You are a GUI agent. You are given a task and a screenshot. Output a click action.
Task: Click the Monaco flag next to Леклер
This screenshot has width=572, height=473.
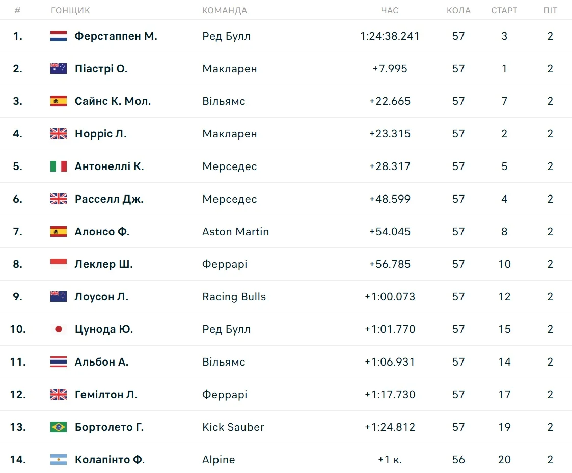point(59,264)
